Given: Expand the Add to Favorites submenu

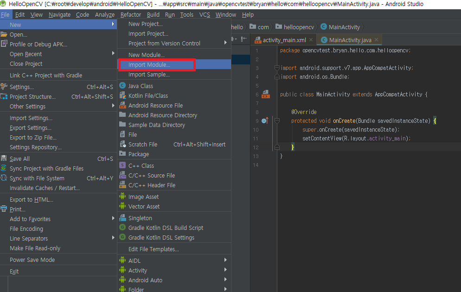Looking at the screenshot, I should 113,218.
